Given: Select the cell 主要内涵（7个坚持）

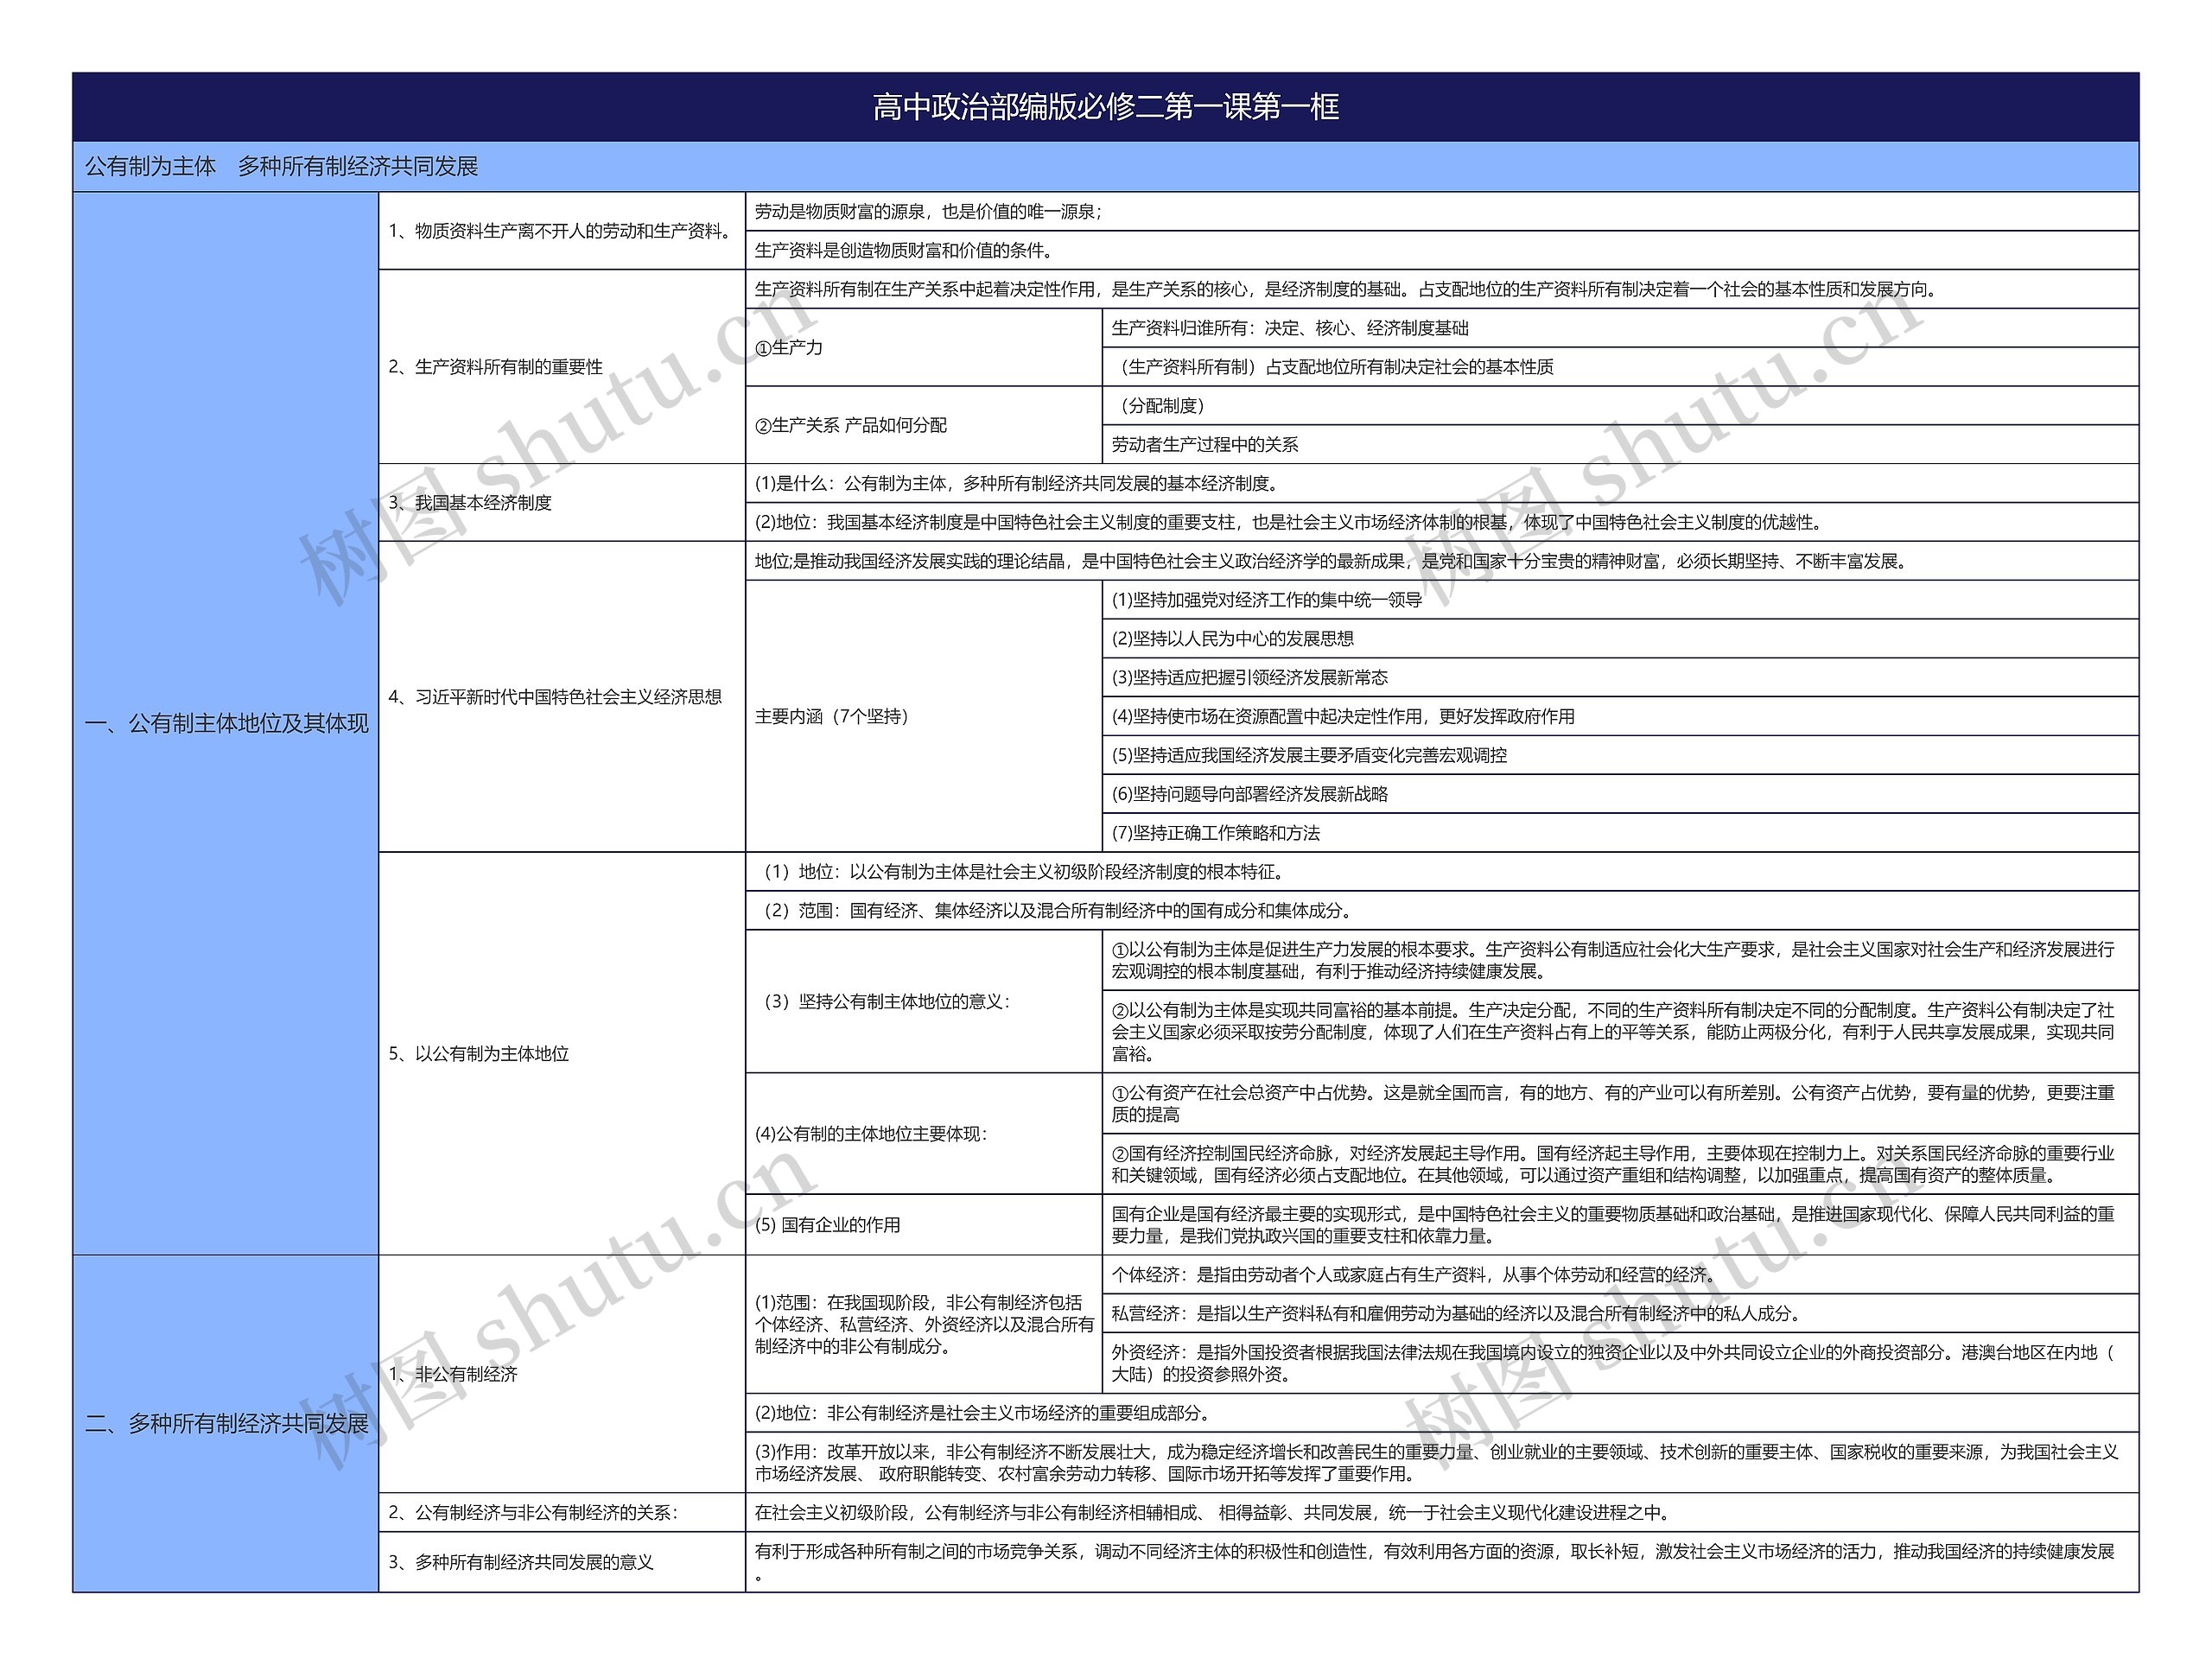Looking at the screenshot, I should (924, 717).
